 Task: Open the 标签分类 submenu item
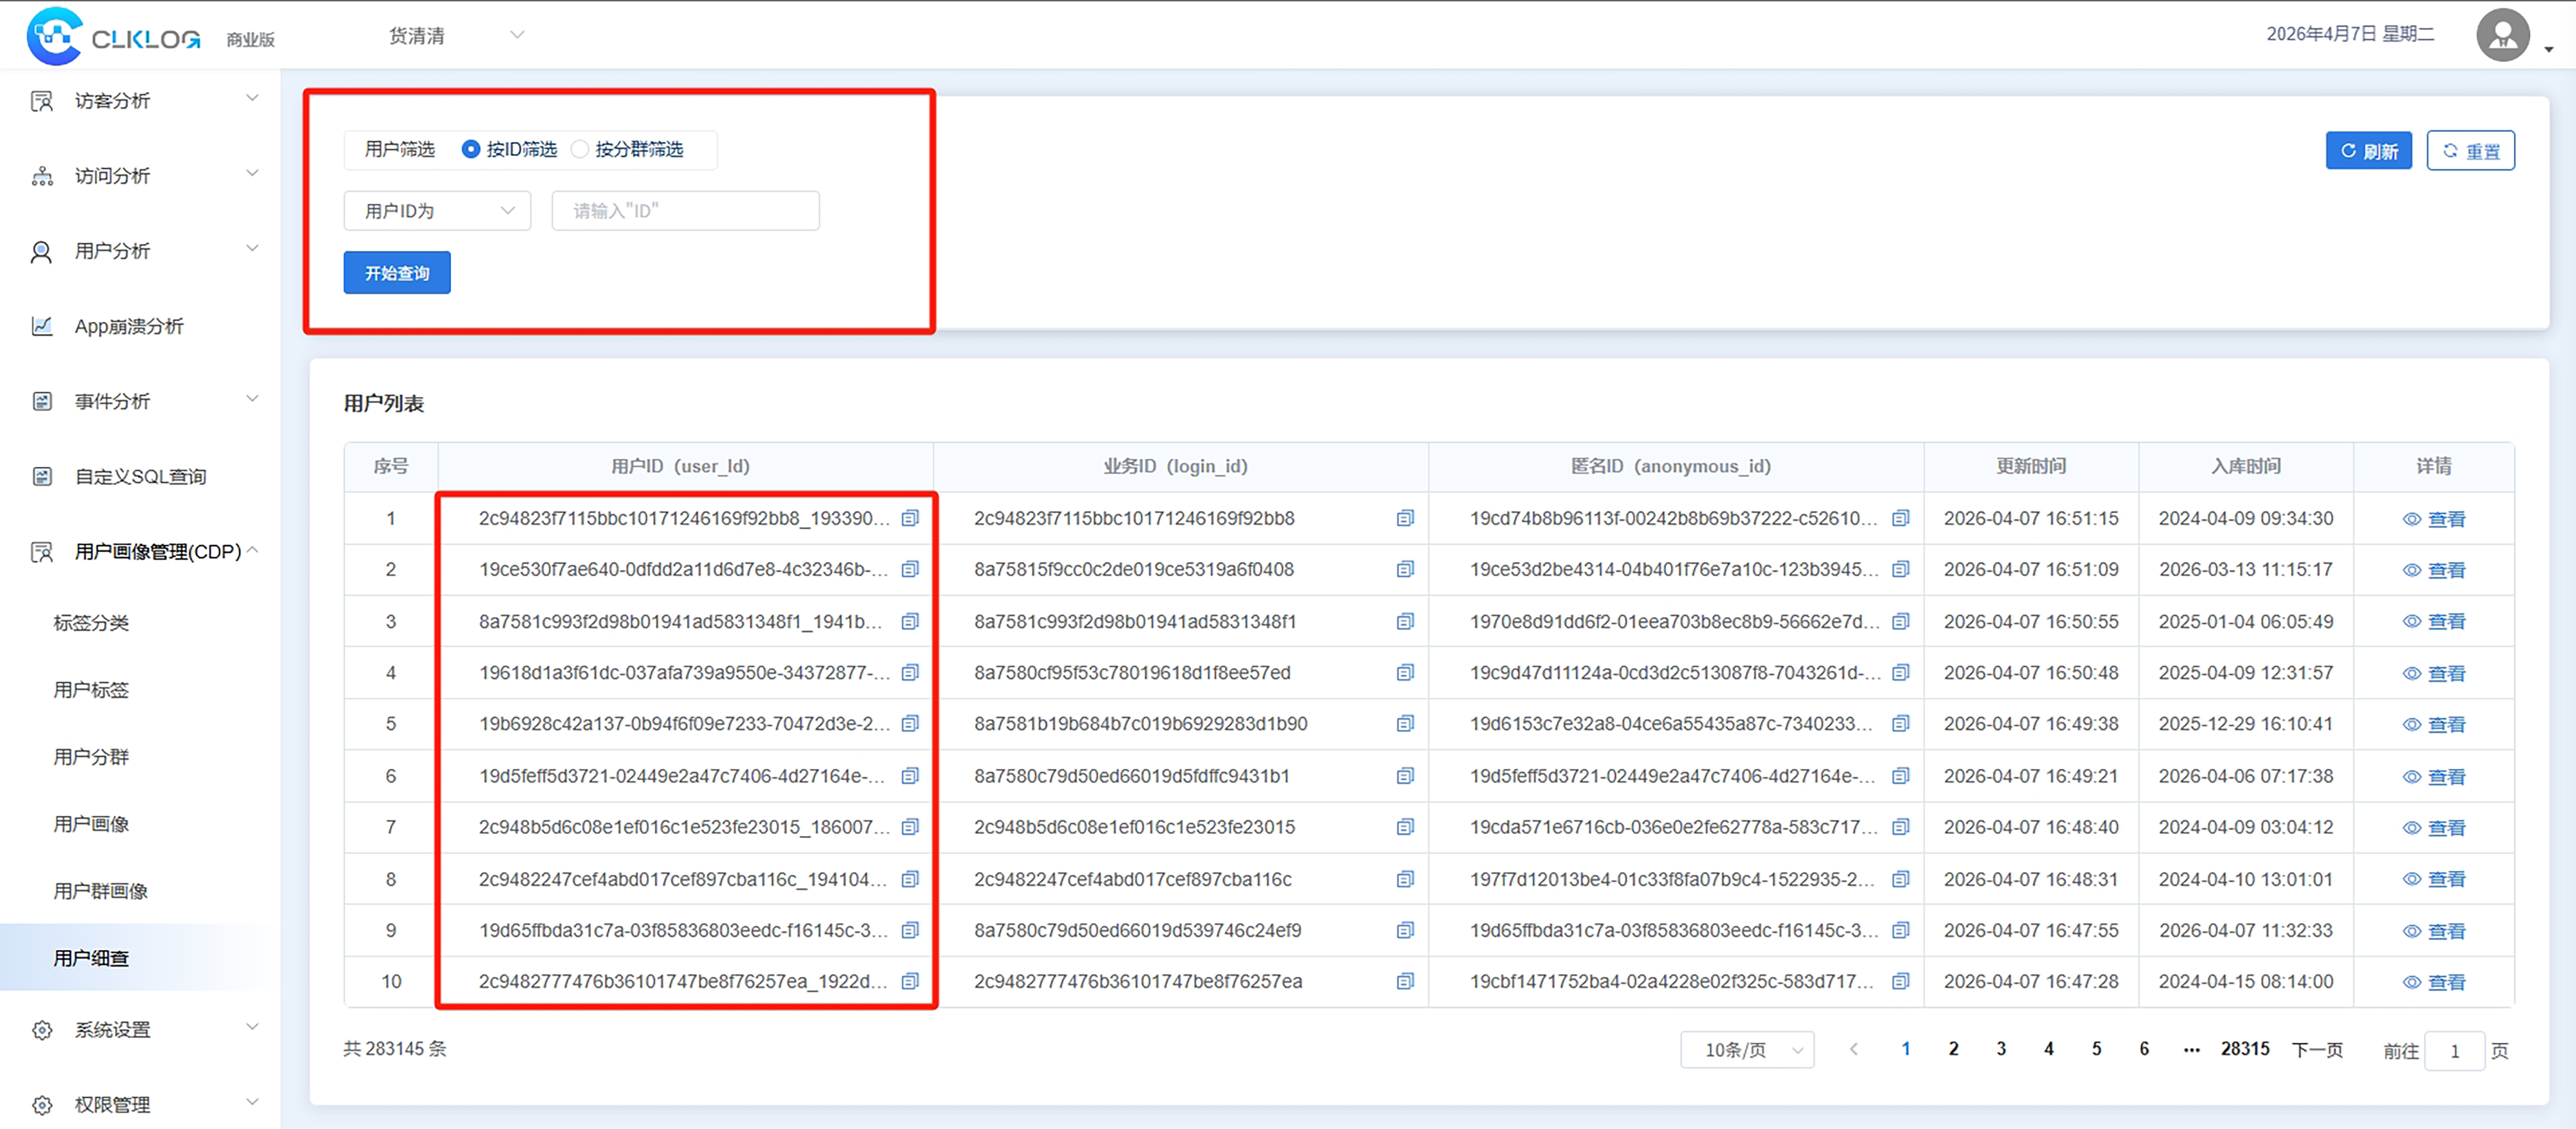(91, 623)
